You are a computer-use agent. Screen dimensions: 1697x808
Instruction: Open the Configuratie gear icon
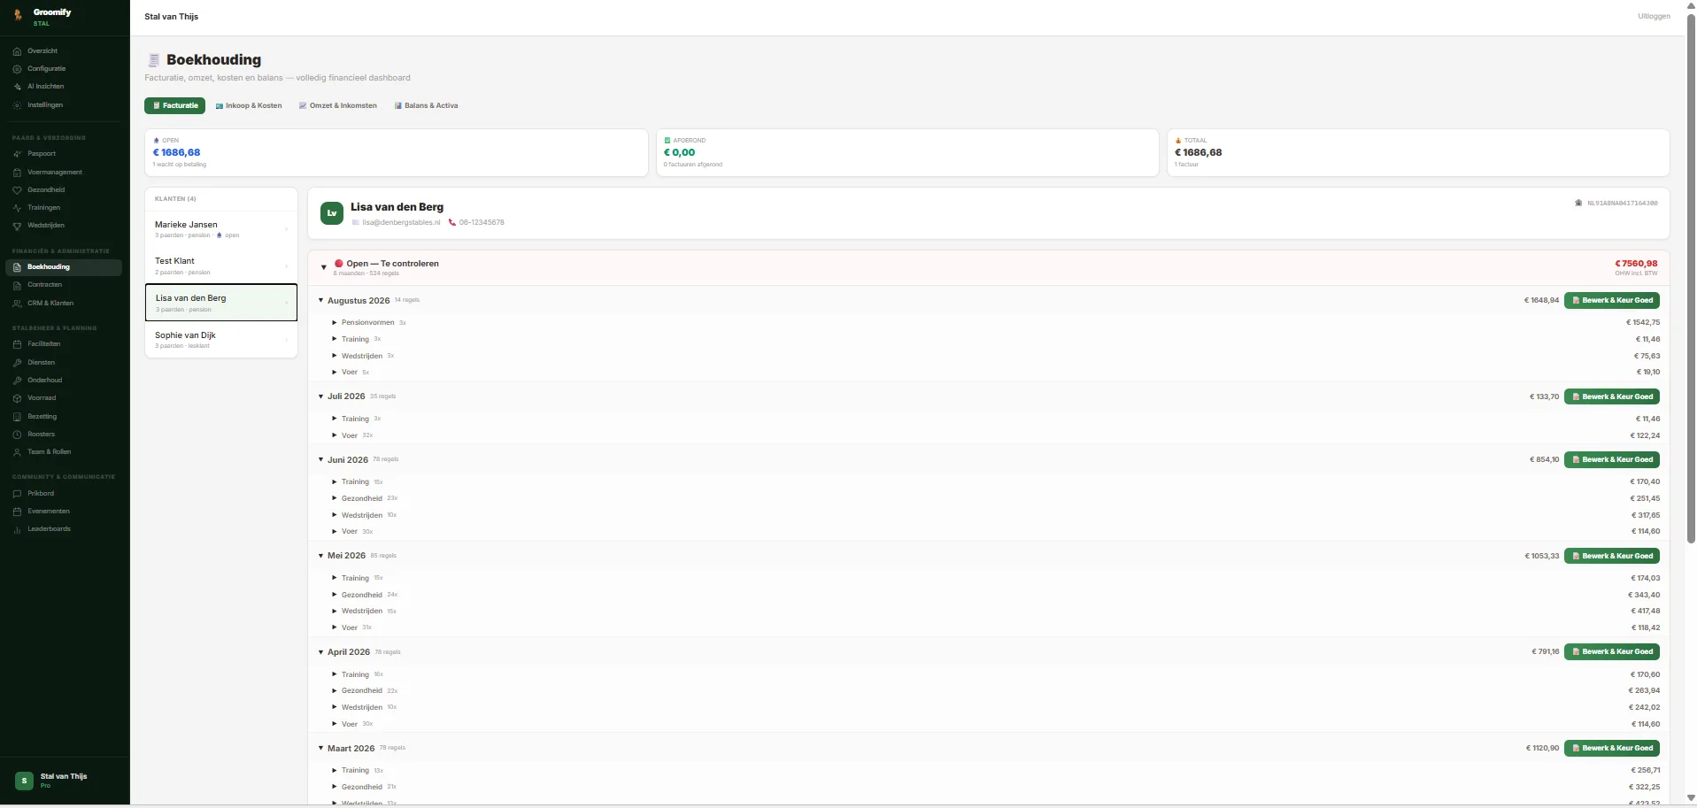[17, 69]
